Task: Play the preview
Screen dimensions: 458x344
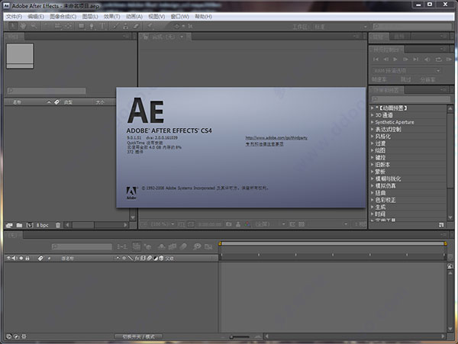Action: tap(395, 59)
